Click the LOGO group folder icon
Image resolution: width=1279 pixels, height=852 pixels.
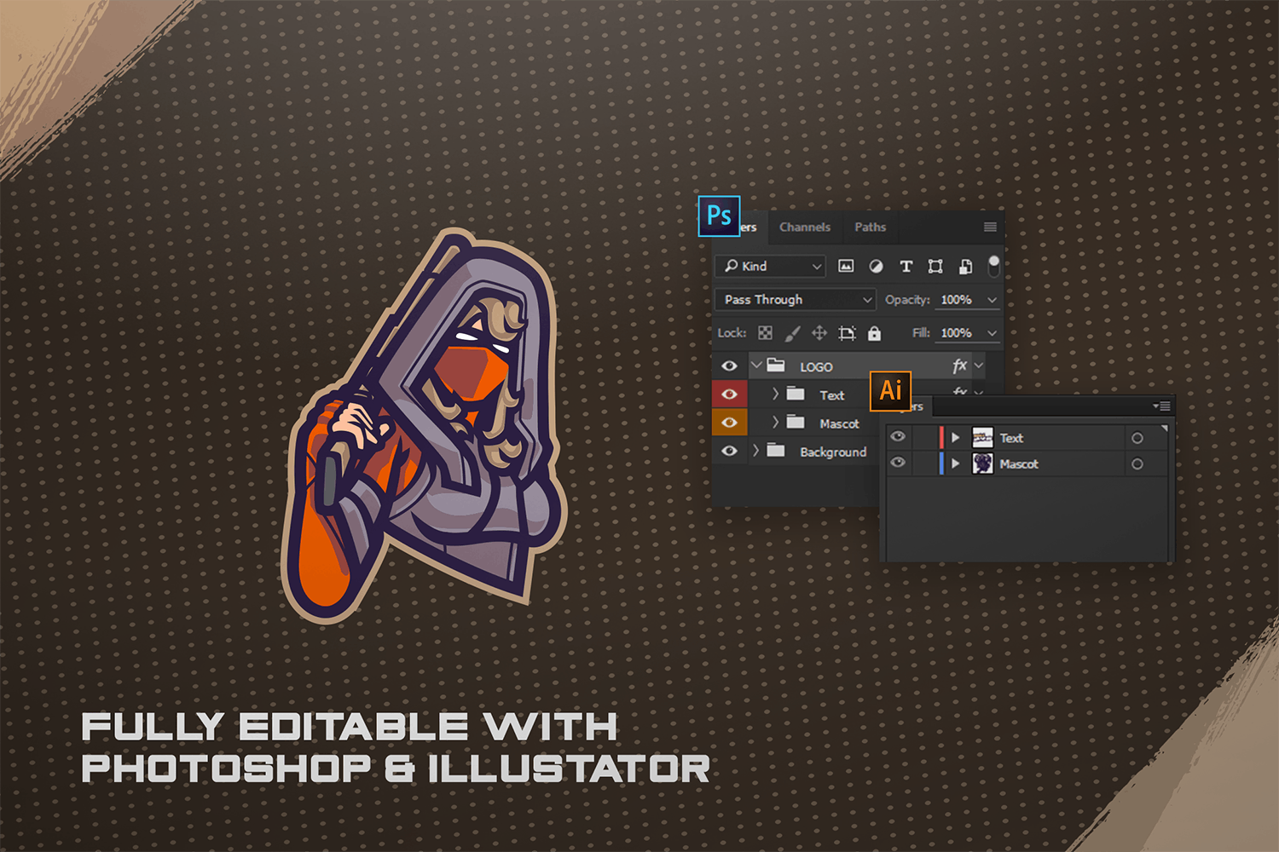(776, 366)
